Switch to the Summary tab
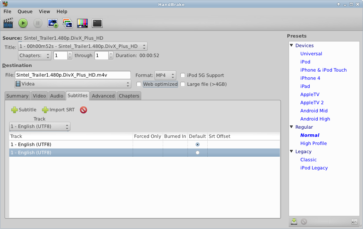Screen dimensions: 363x229 (17, 96)
